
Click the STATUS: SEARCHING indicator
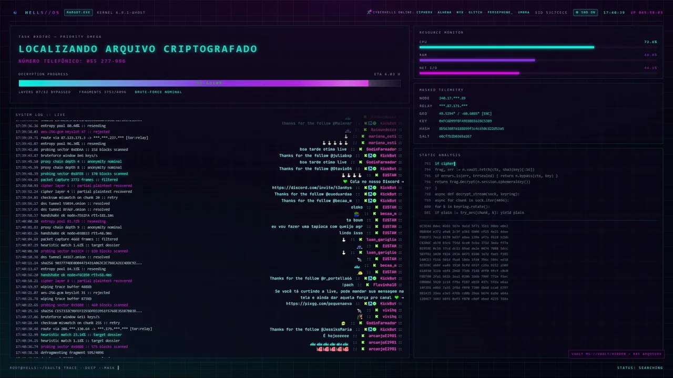(x=640, y=367)
